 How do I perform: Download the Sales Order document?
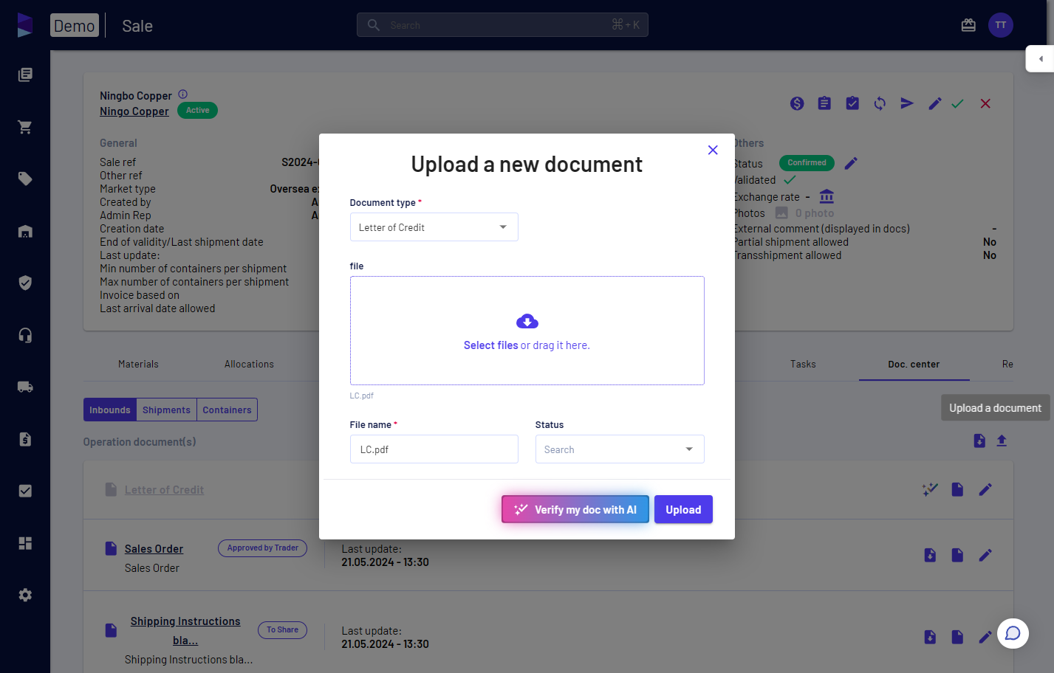930,555
